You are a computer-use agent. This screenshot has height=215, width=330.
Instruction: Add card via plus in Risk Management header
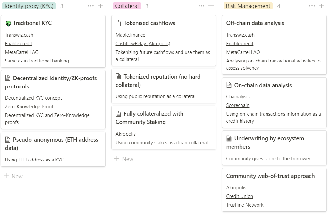(x=322, y=6)
